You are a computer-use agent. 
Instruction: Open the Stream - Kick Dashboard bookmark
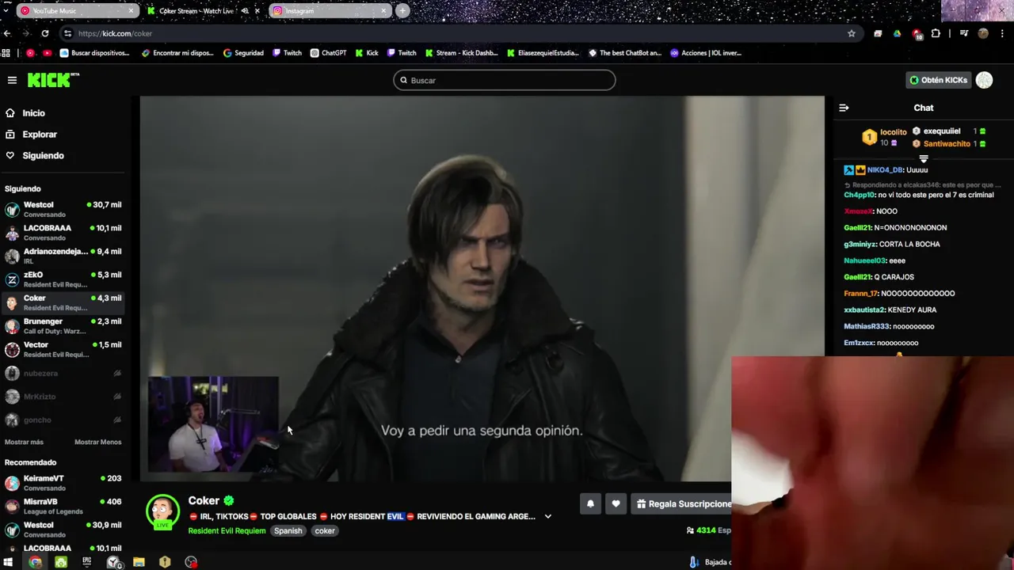461,53
